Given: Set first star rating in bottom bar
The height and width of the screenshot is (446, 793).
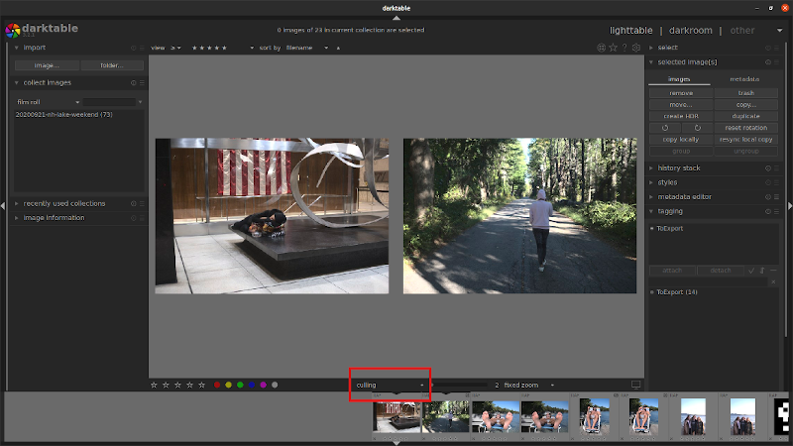Looking at the screenshot, I should 154,385.
